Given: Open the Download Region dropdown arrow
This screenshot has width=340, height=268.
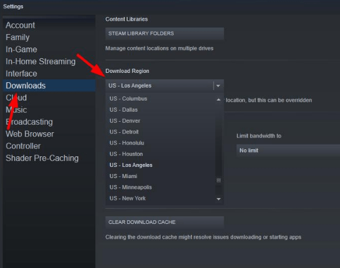Looking at the screenshot, I should point(218,86).
